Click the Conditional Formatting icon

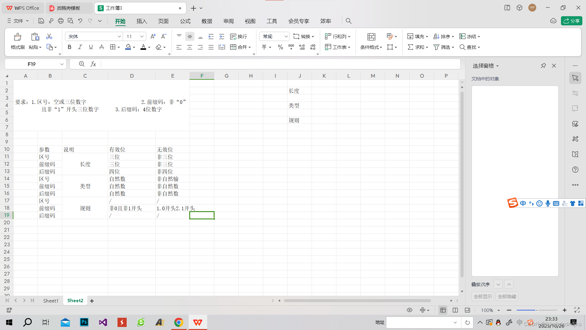(371, 37)
